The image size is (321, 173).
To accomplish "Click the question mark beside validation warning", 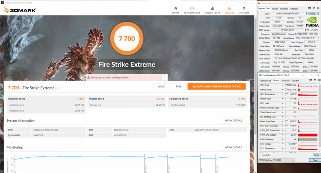I will coord(164,77).
